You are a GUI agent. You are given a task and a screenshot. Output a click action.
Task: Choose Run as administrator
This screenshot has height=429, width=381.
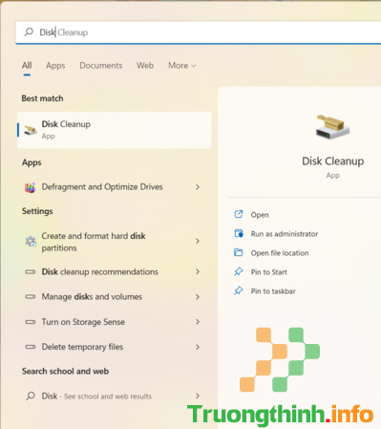click(285, 234)
